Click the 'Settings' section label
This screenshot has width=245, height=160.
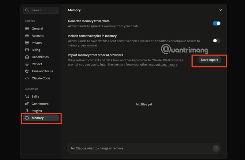[x=30, y=21]
